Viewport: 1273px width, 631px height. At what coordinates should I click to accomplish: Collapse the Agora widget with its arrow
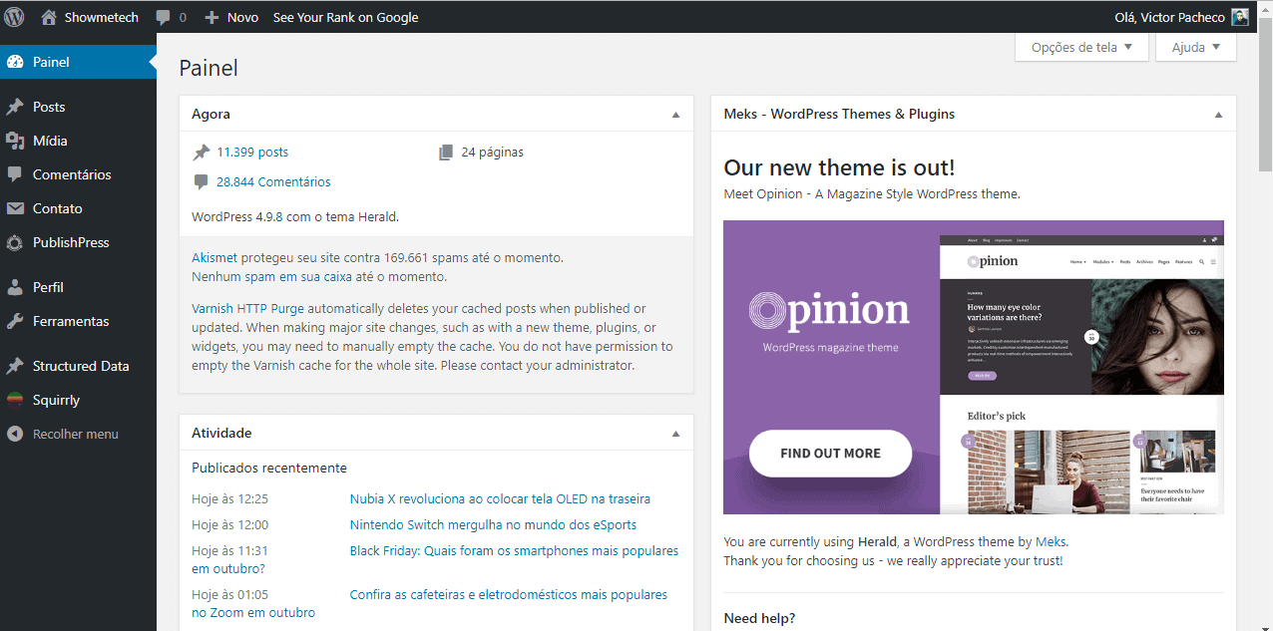pos(675,115)
